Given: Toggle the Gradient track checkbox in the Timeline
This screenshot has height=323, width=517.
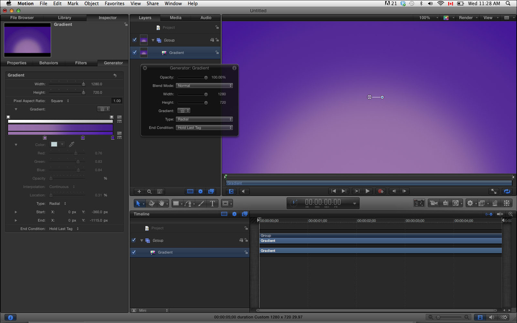Looking at the screenshot, I should point(134,252).
